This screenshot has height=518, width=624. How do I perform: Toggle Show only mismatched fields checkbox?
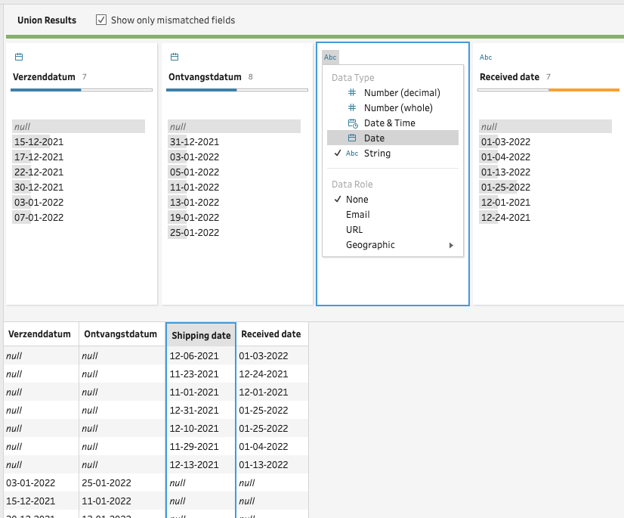[x=101, y=20]
